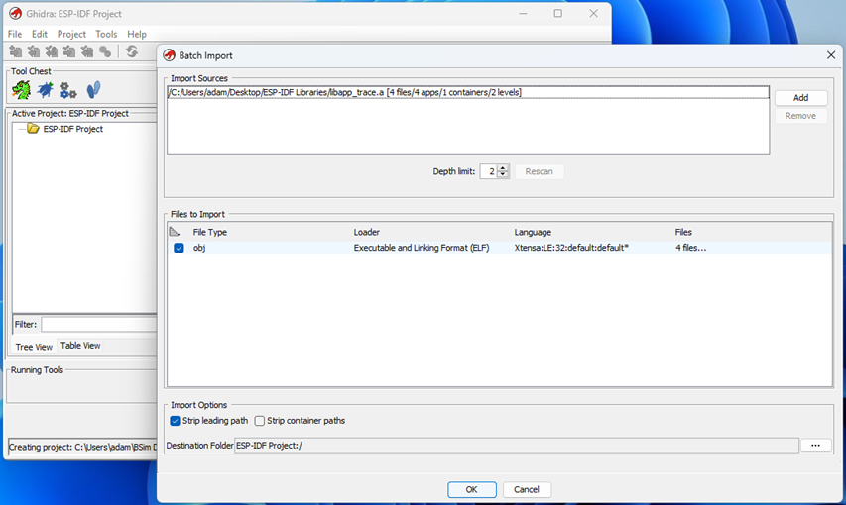
Task: Switch to Tree View tab
Action: (x=34, y=347)
